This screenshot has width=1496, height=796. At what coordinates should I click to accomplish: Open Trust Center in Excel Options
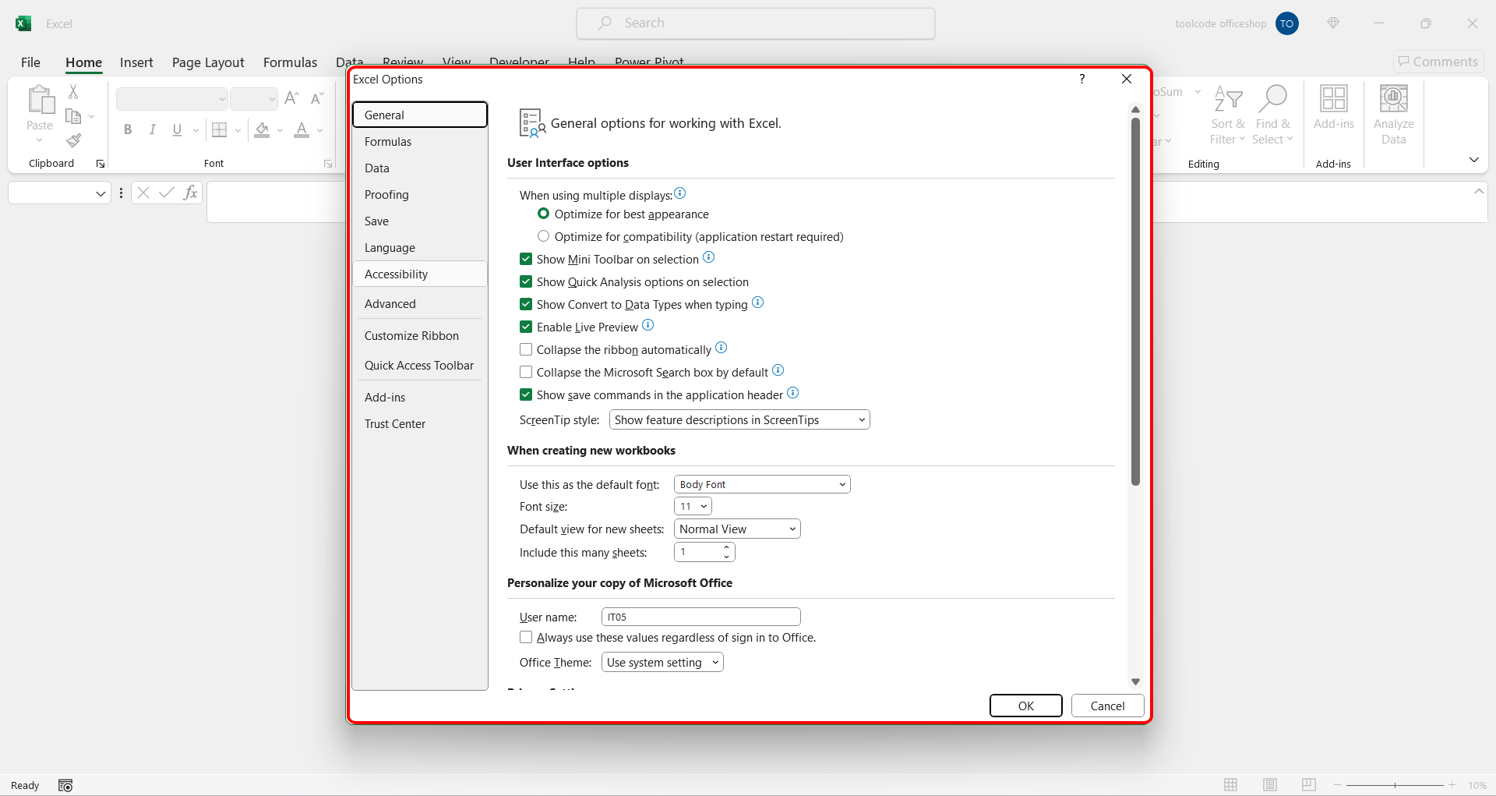coord(419,423)
